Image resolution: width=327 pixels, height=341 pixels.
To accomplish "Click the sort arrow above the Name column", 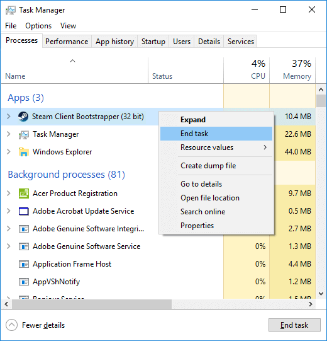I will click(73, 61).
